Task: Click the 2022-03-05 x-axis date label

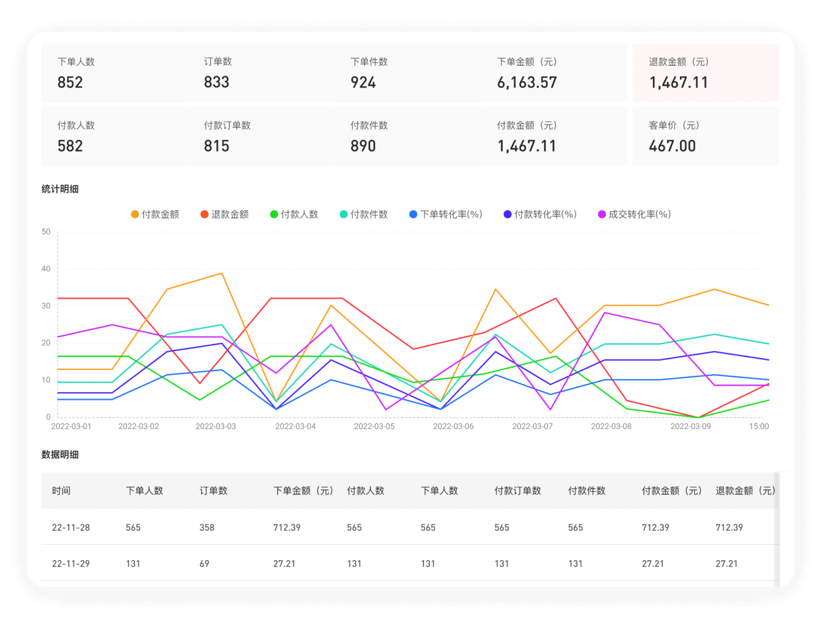Action: [374, 426]
